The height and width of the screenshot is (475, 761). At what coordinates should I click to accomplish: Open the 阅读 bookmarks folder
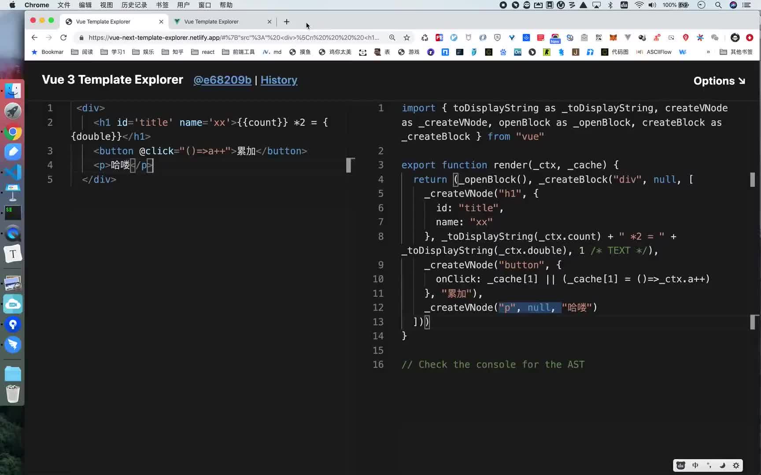(x=82, y=52)
